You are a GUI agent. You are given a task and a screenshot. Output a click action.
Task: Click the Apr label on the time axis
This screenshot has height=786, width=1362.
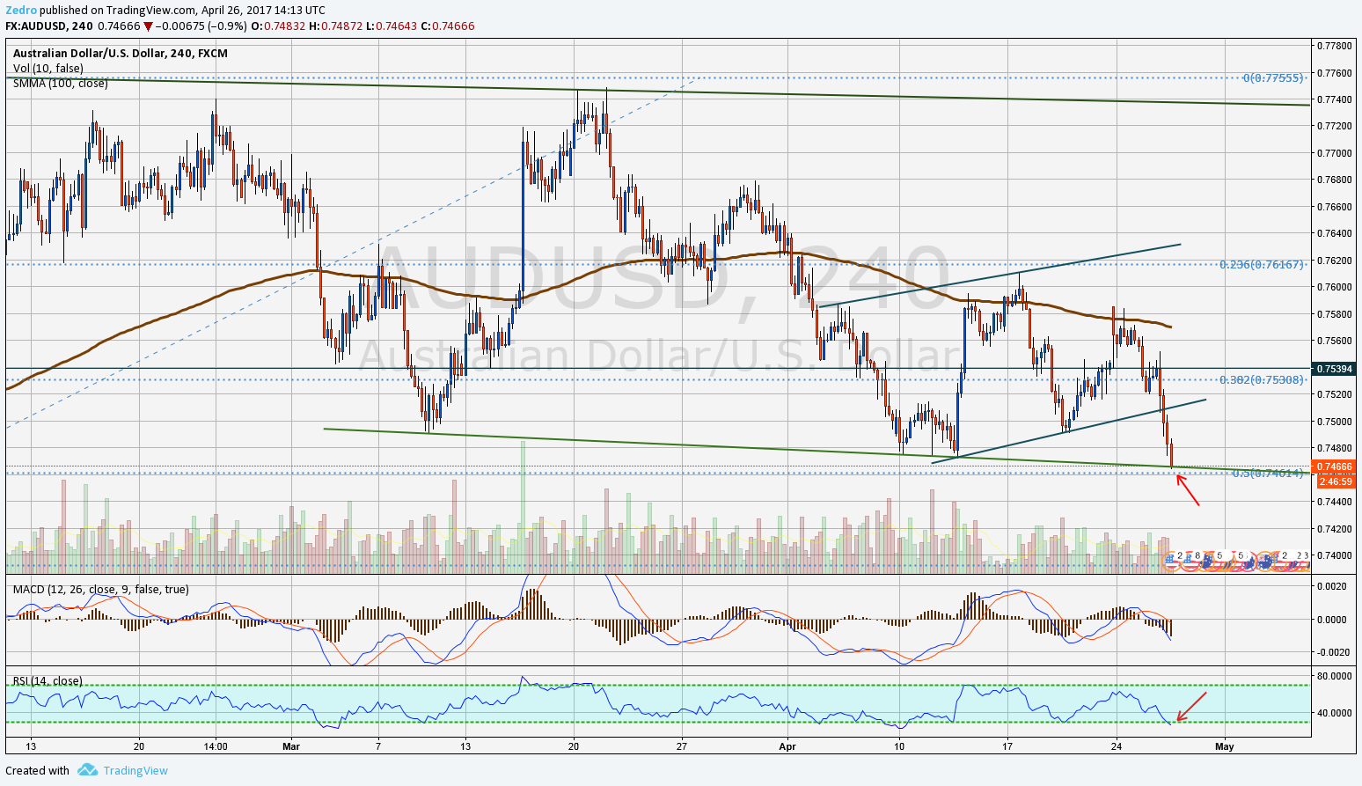coord(786,746)
